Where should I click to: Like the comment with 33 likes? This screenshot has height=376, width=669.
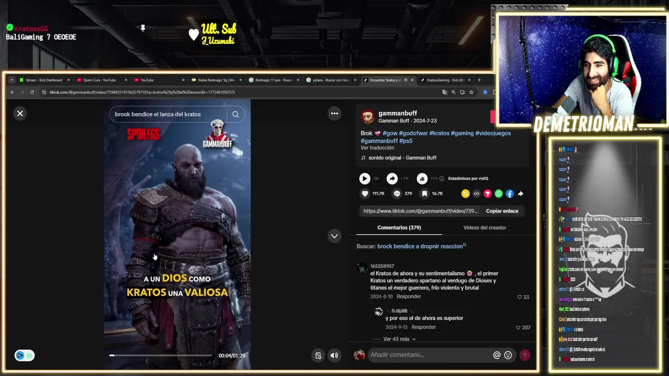coord(520,297)
